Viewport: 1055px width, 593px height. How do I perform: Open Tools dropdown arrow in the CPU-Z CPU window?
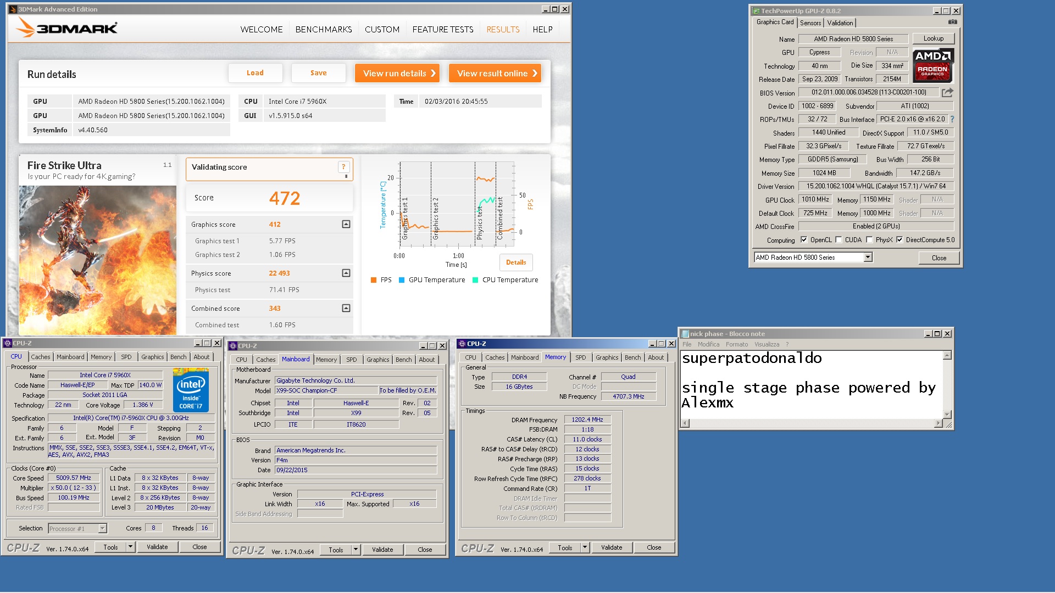tap(130, 547)
